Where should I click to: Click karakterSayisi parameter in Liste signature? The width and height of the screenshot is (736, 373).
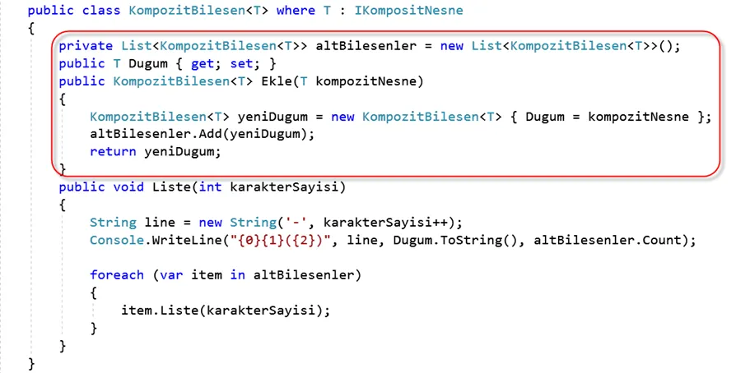pyautogui.click(x=285, y=187)
